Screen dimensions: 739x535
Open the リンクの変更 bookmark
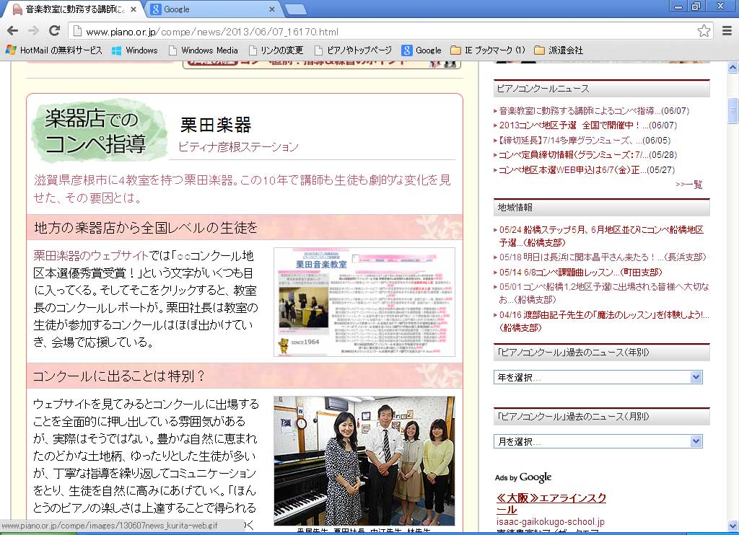click(x=276, y=50)
